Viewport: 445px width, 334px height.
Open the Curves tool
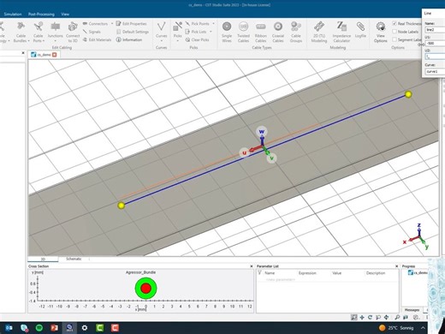pos(161,31)
